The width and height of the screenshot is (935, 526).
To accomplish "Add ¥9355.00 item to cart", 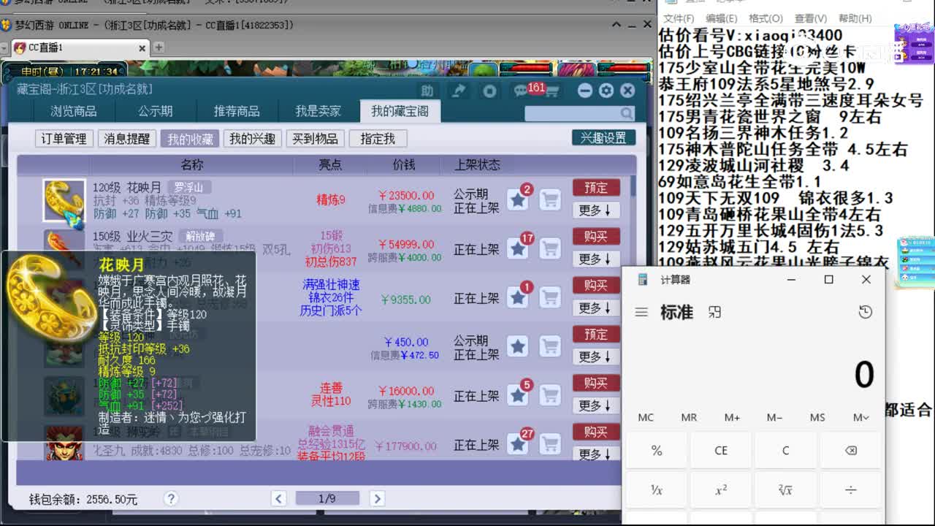I will click(549, 297).
